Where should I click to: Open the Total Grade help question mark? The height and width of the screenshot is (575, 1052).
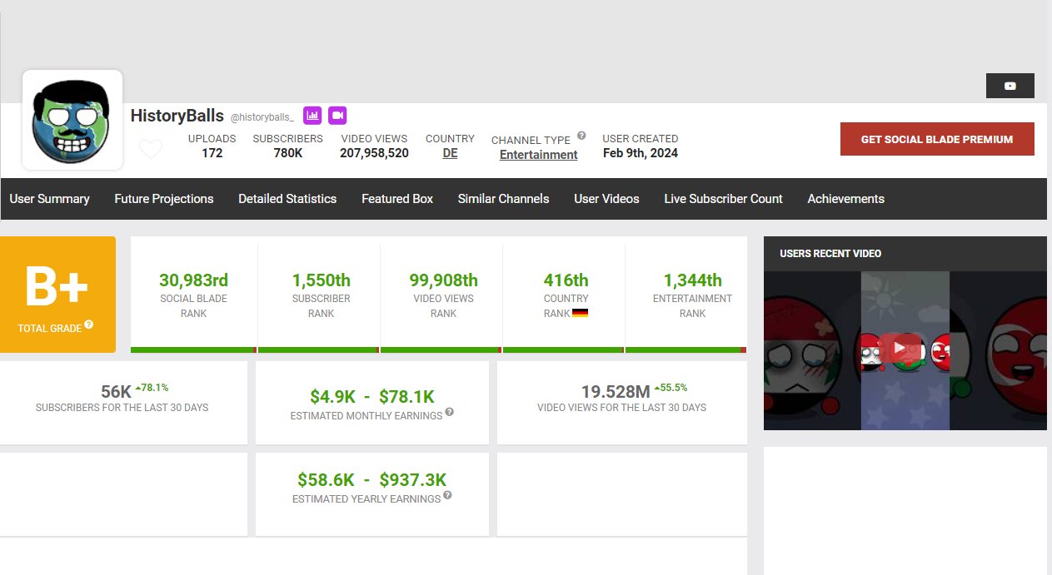click(x=89, y=325)
